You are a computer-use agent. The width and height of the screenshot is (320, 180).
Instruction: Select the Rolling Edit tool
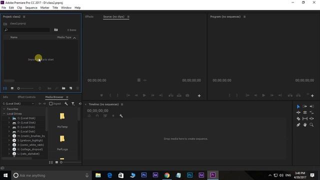(305, 112)
